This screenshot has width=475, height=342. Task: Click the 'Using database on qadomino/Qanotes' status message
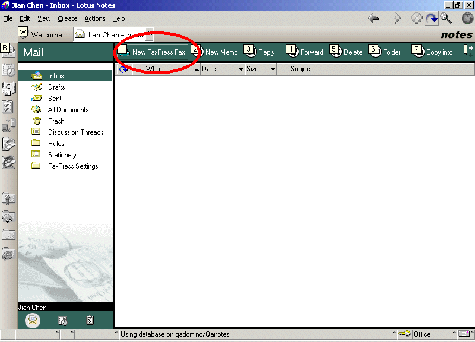pos(175,334)
